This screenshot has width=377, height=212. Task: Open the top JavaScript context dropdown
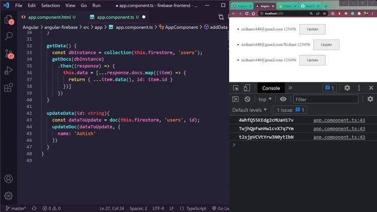[x=265, y=100]
